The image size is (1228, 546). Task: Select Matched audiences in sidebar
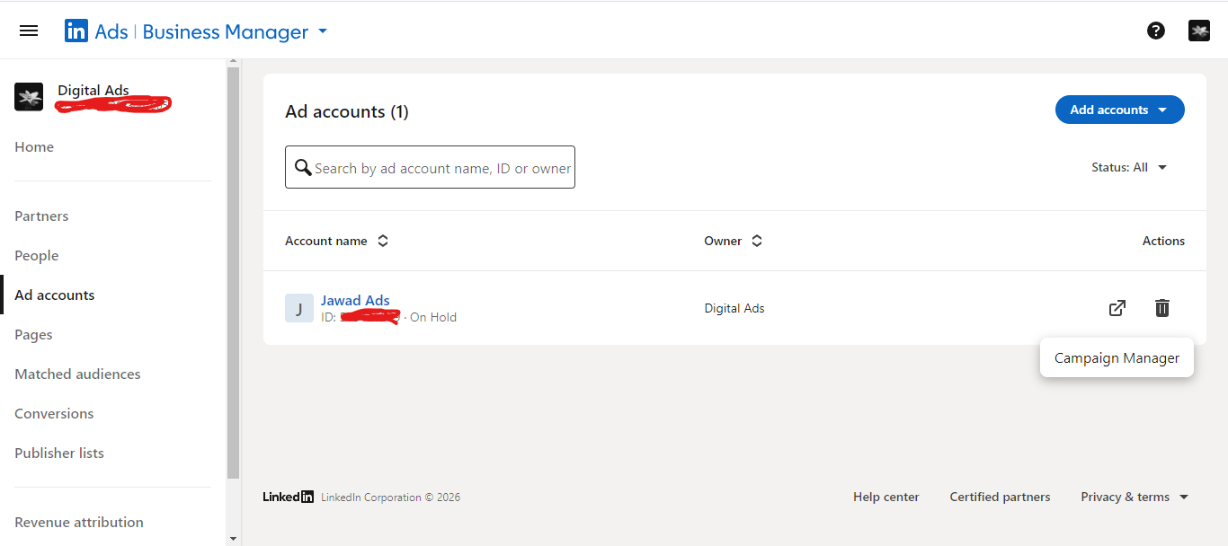[x=77, y=374]
